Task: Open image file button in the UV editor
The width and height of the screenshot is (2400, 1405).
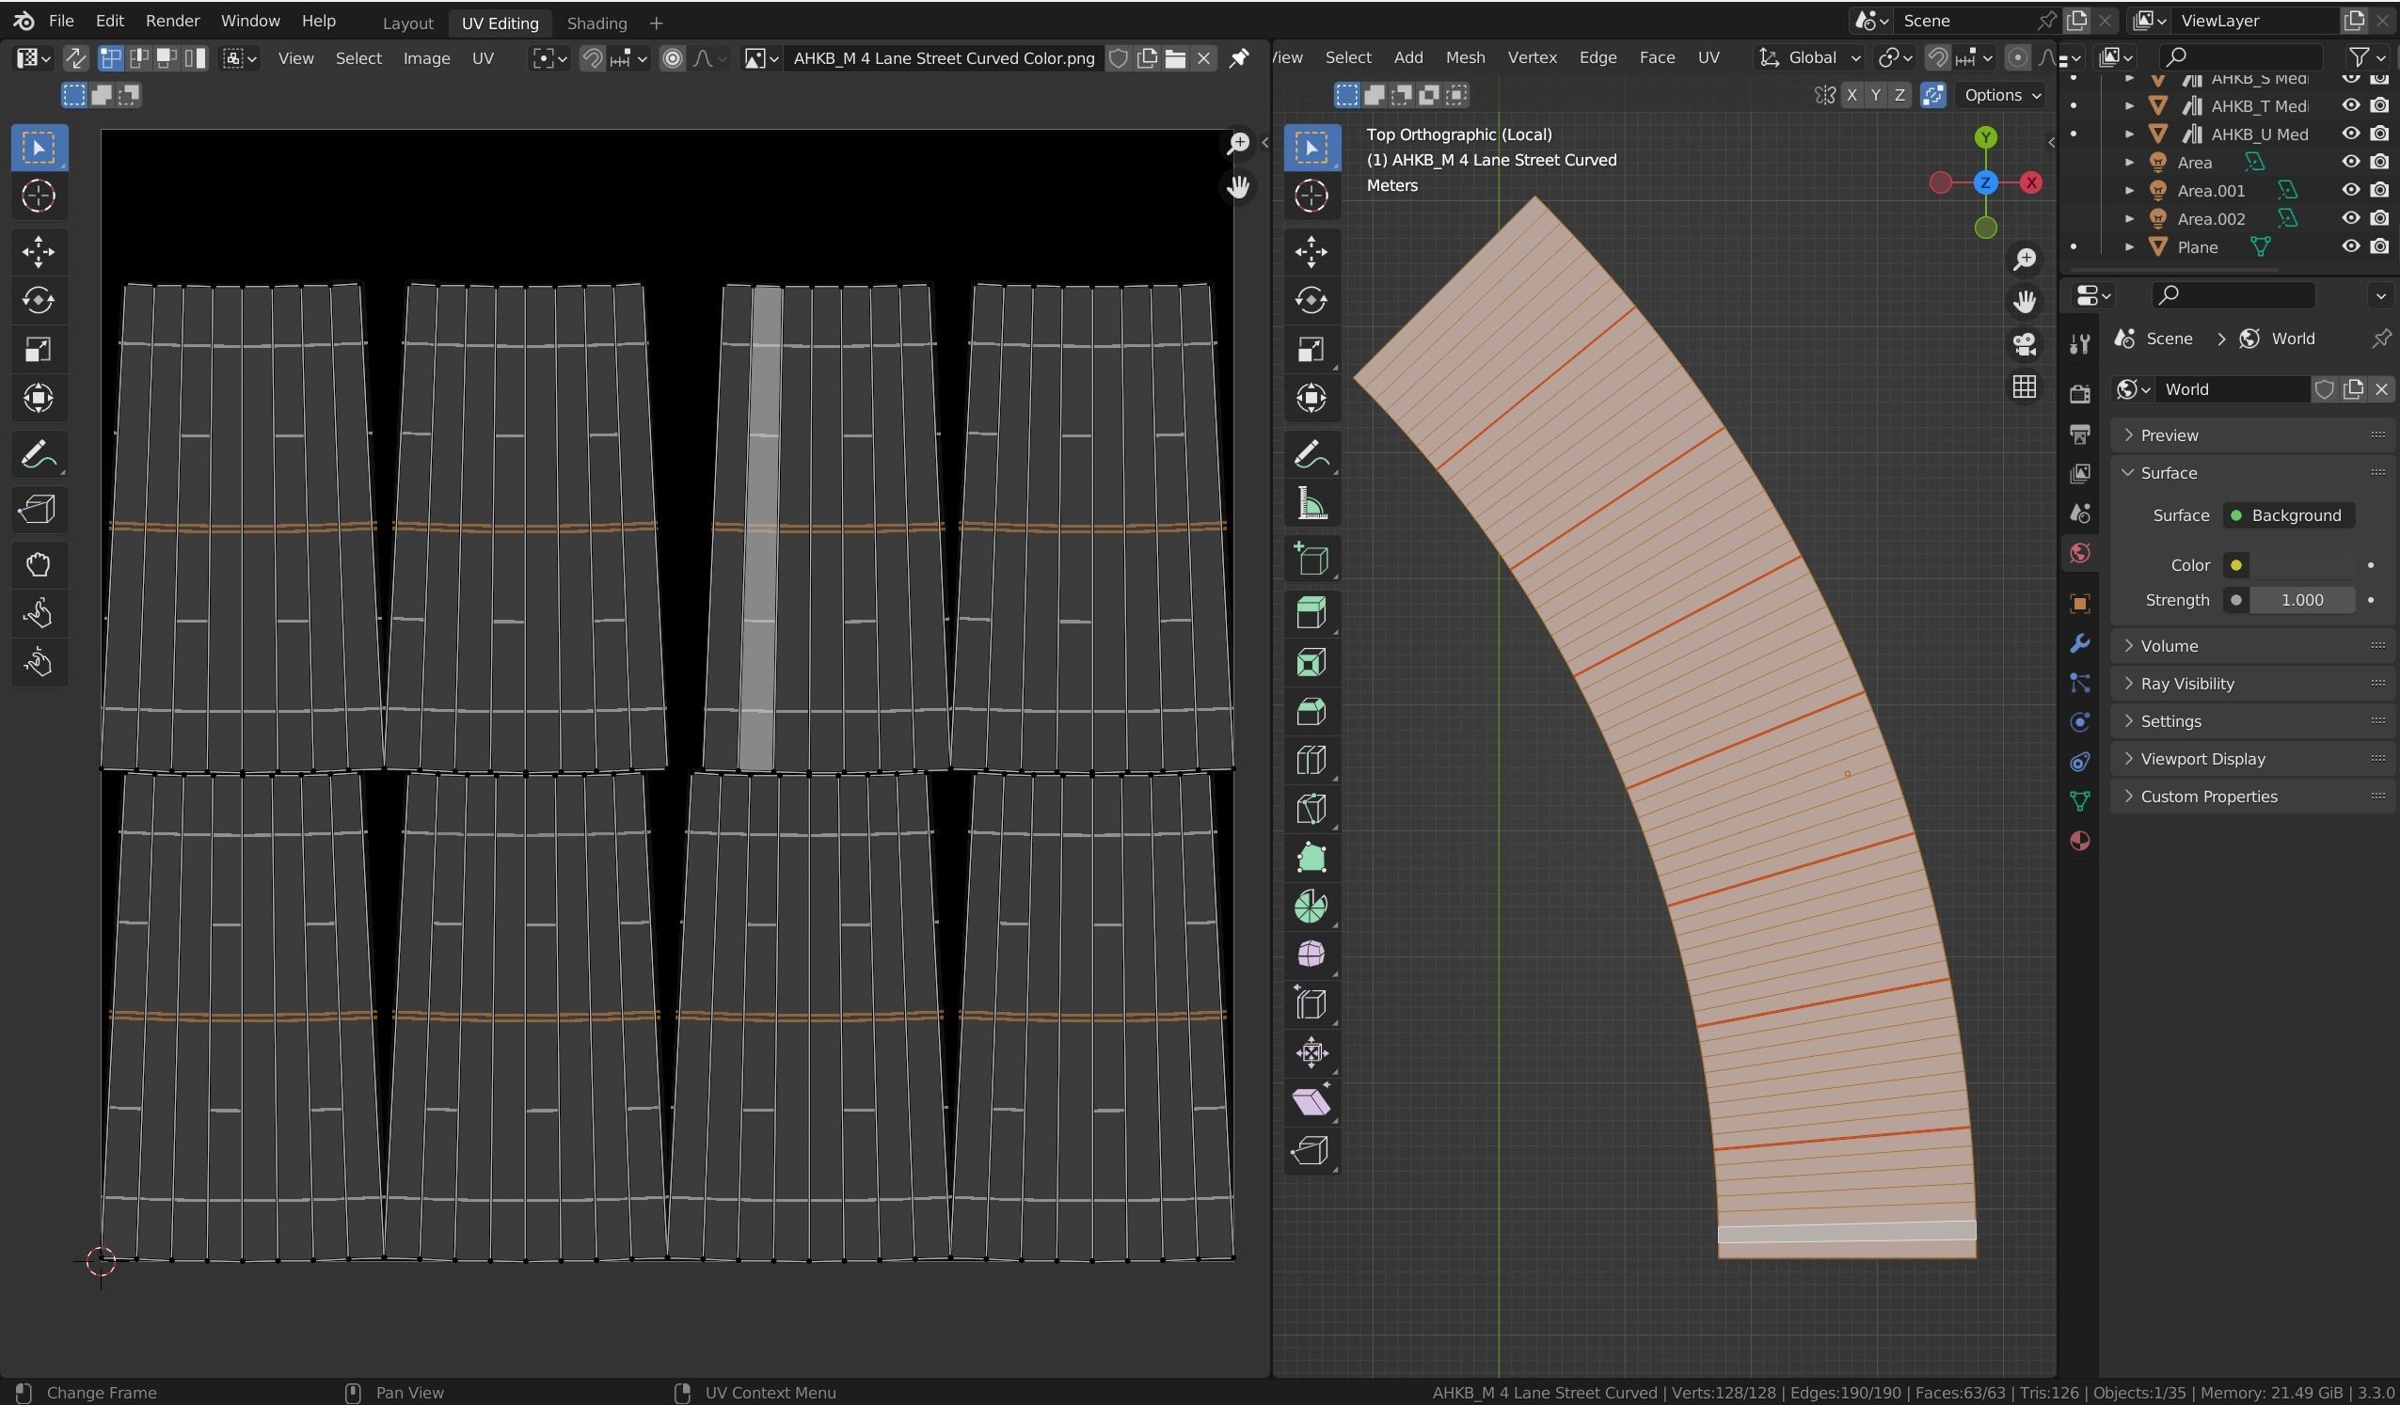Action: tap(1175, 58)
